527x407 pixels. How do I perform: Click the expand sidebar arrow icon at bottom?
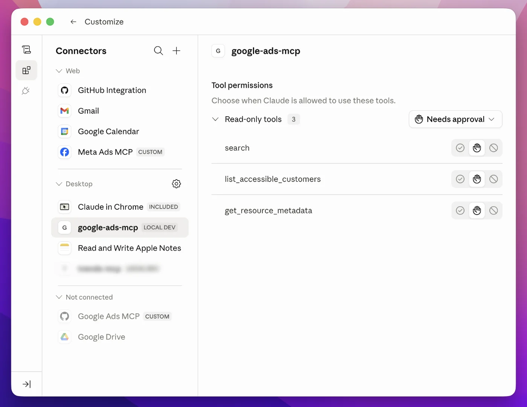tap(26, 384)
